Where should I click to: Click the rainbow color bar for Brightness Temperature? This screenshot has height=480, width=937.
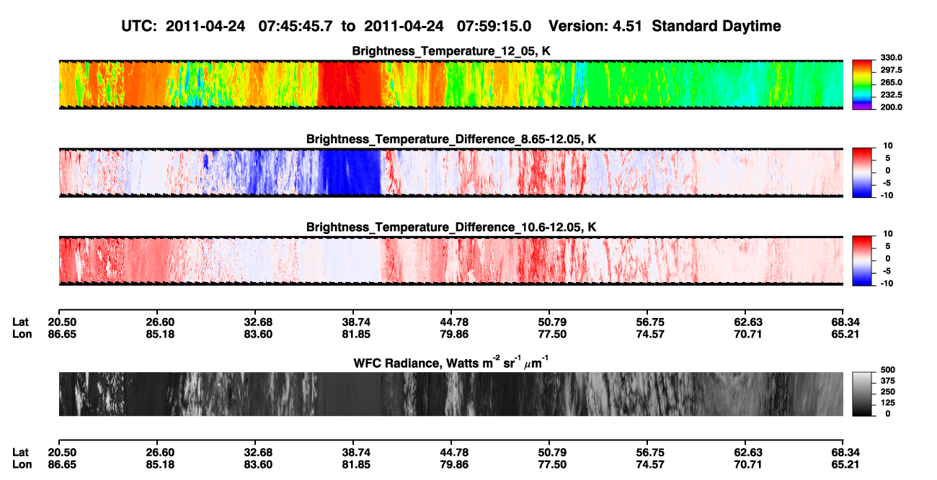tap(863, 84)
